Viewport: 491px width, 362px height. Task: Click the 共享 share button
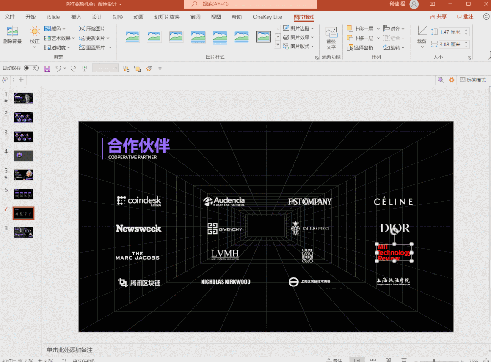tap(438, 16)
